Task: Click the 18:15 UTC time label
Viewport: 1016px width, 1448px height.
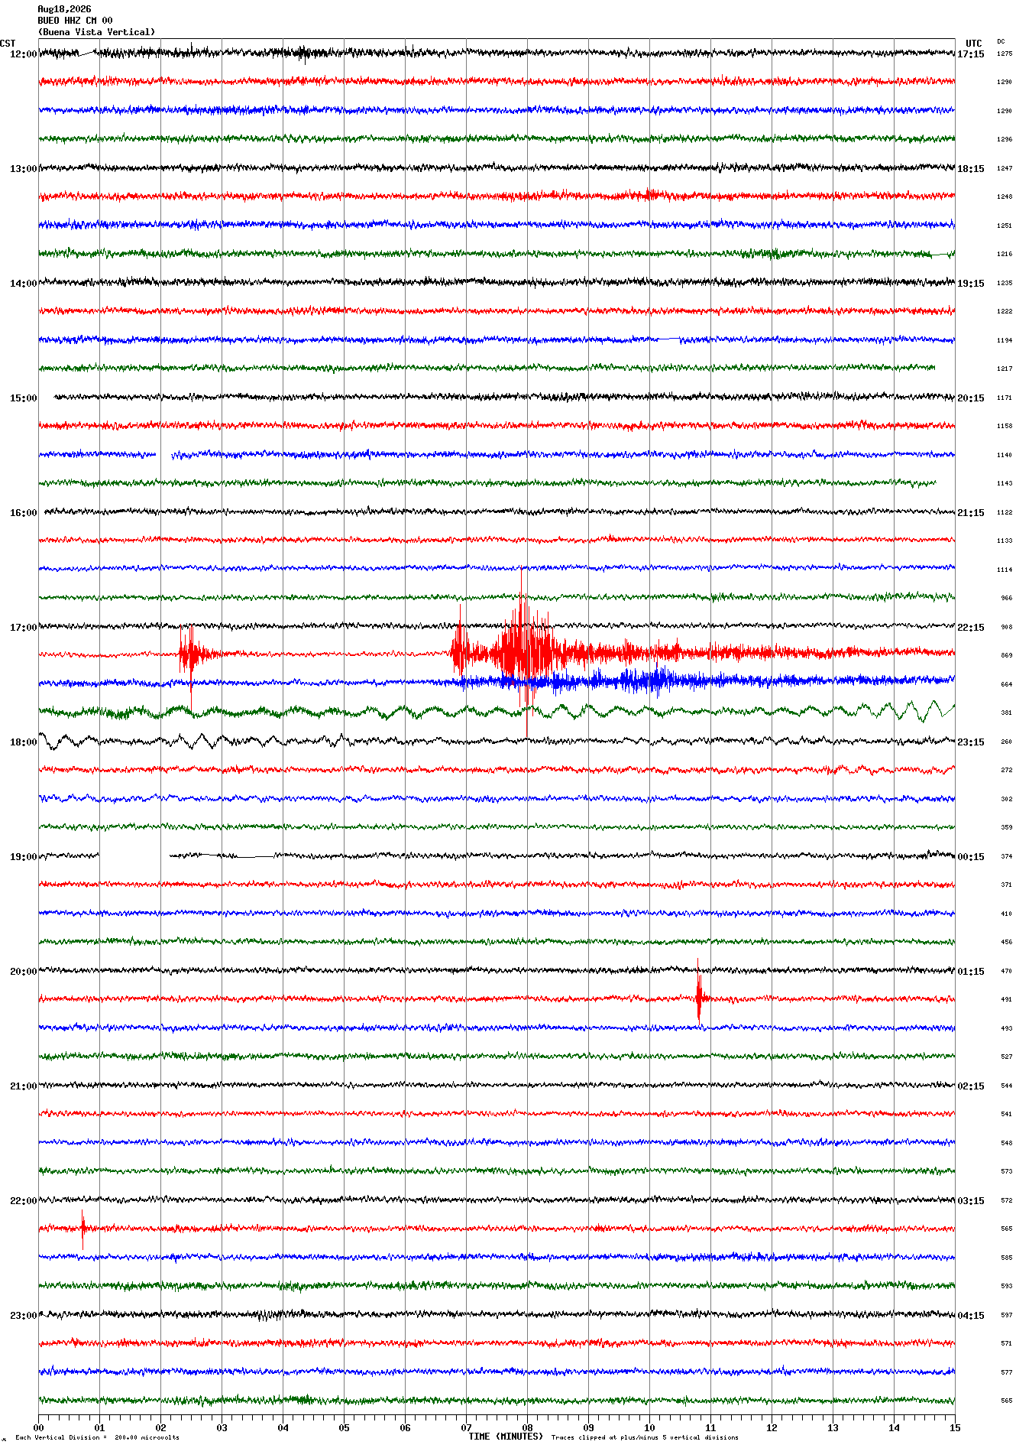Action: [971, 169]
